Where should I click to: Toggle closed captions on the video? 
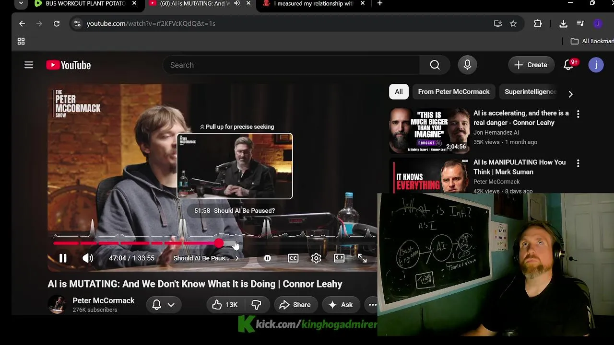coord(293,258)
